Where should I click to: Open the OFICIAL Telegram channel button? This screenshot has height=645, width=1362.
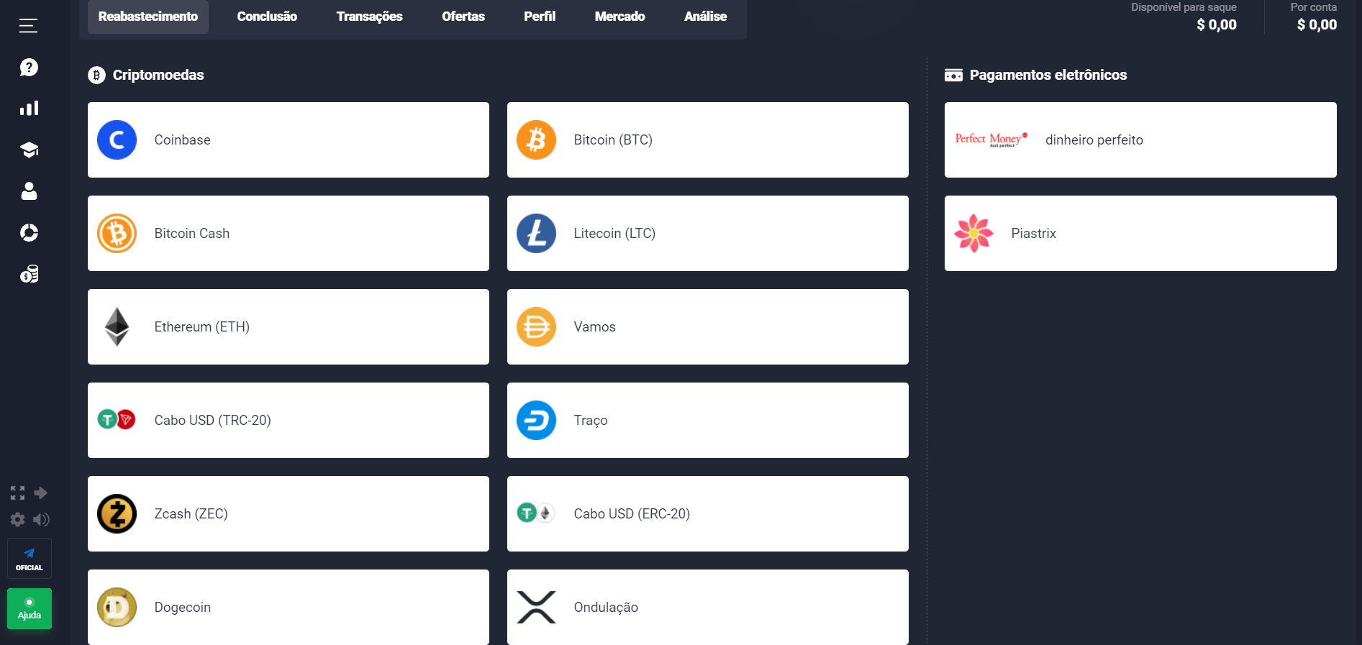click(29, 558)
